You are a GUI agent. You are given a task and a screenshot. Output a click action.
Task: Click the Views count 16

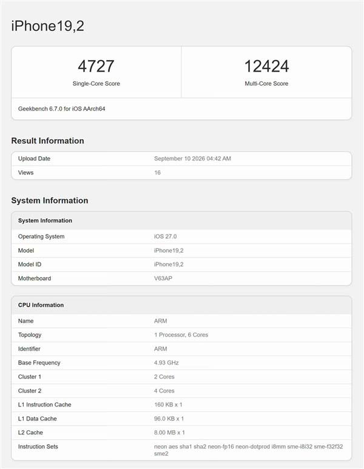[157, 173]
